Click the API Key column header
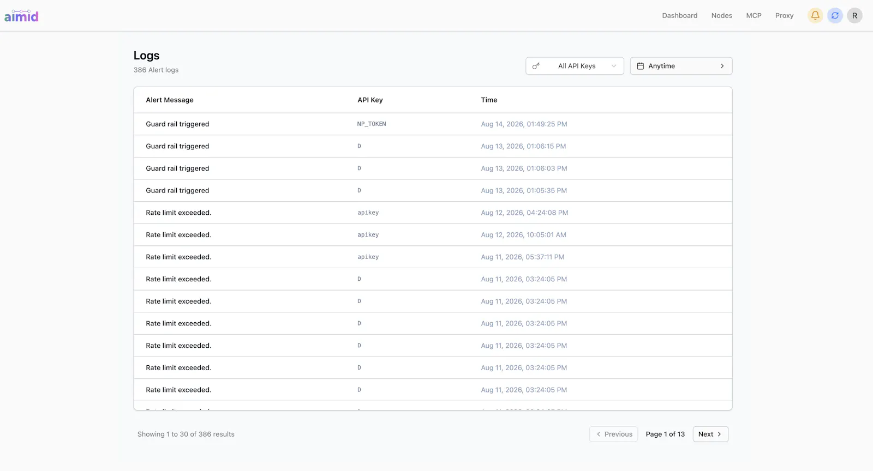 pyautogui.click(x=370, y=100)
